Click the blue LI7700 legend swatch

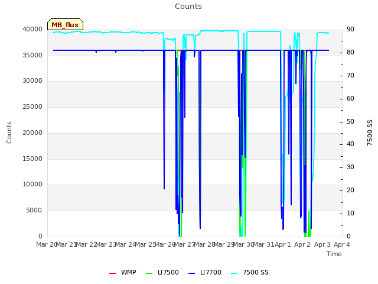pos(191,273)
